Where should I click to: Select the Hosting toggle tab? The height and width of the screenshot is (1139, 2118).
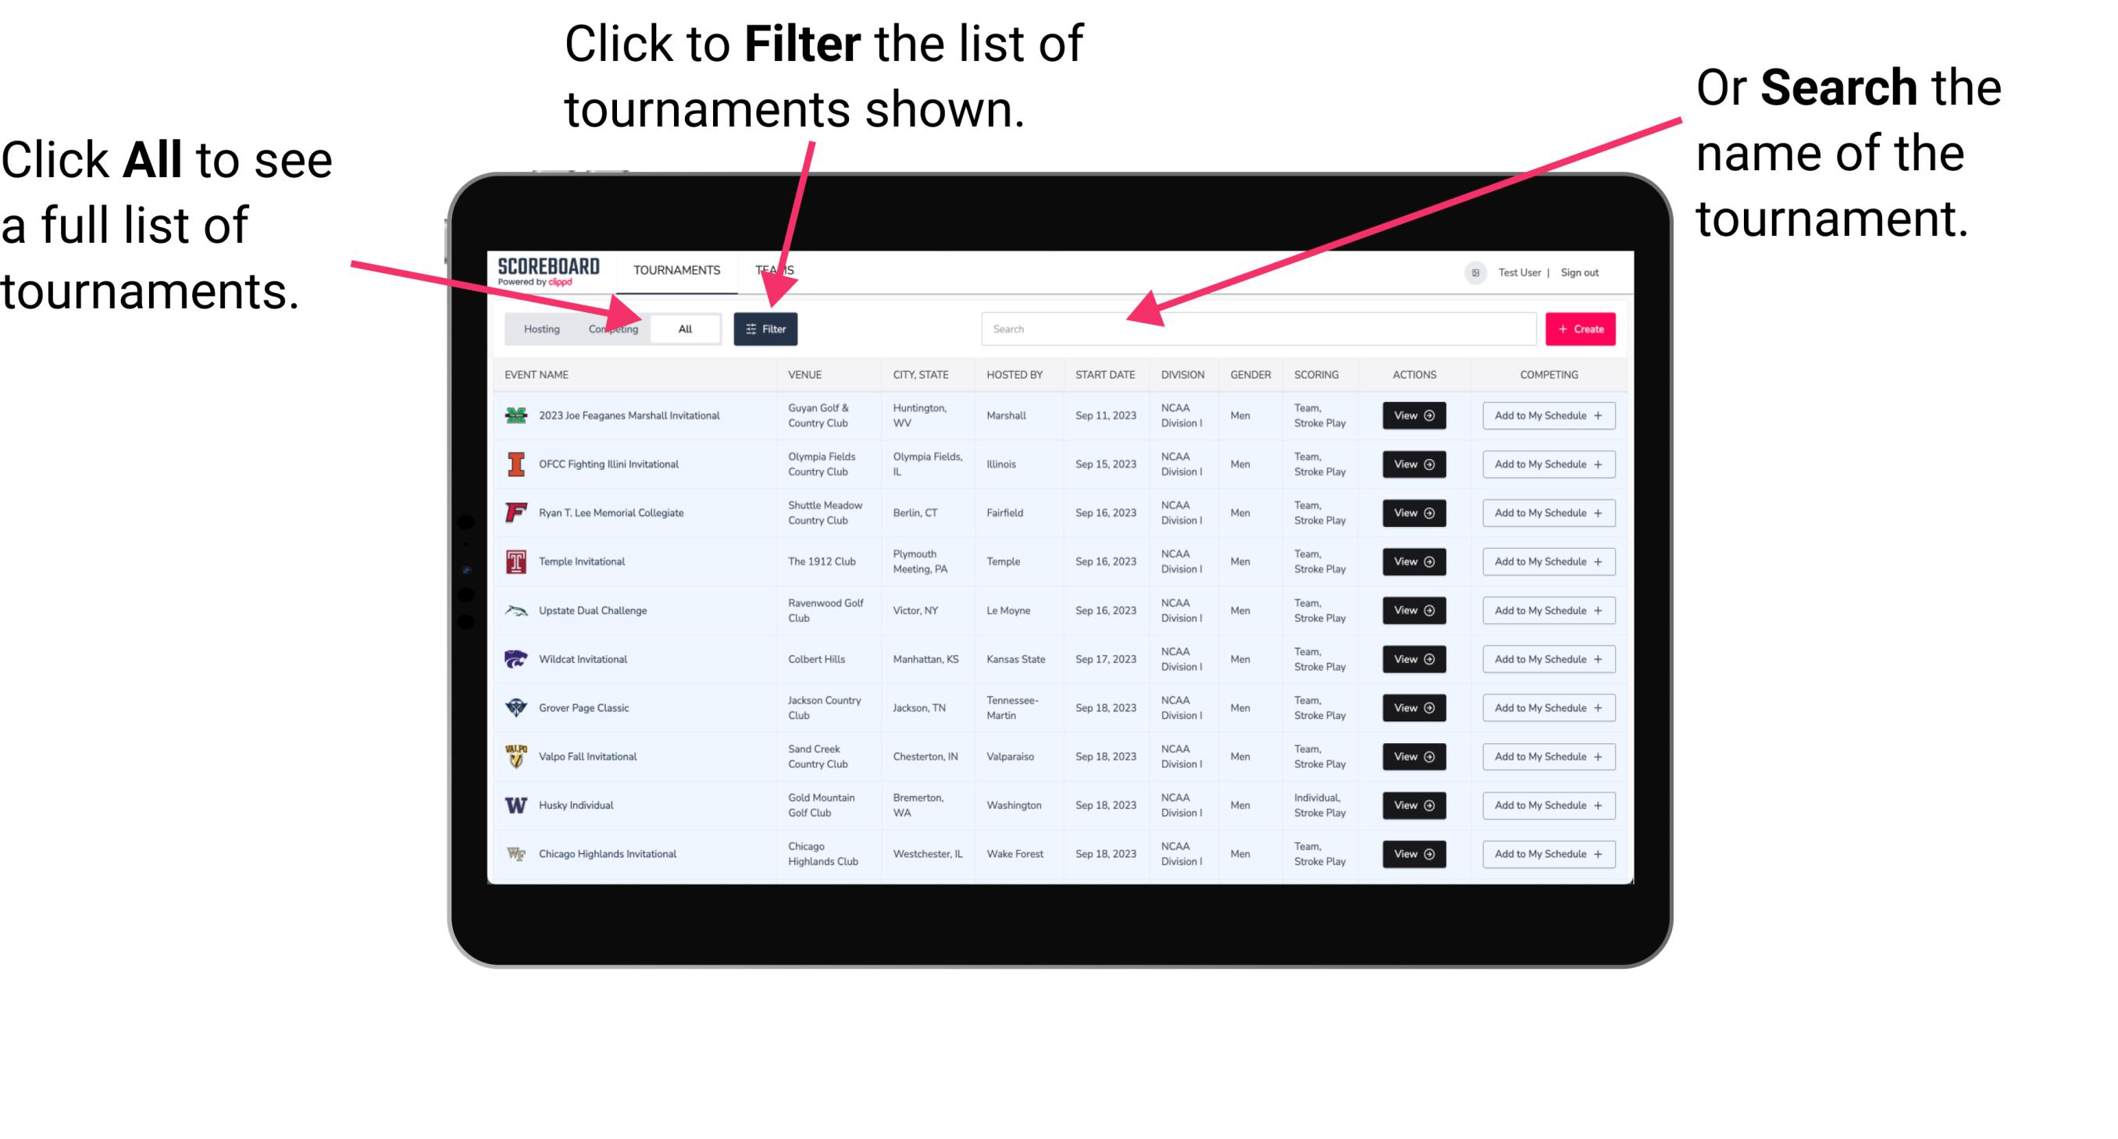pos(539,328)
